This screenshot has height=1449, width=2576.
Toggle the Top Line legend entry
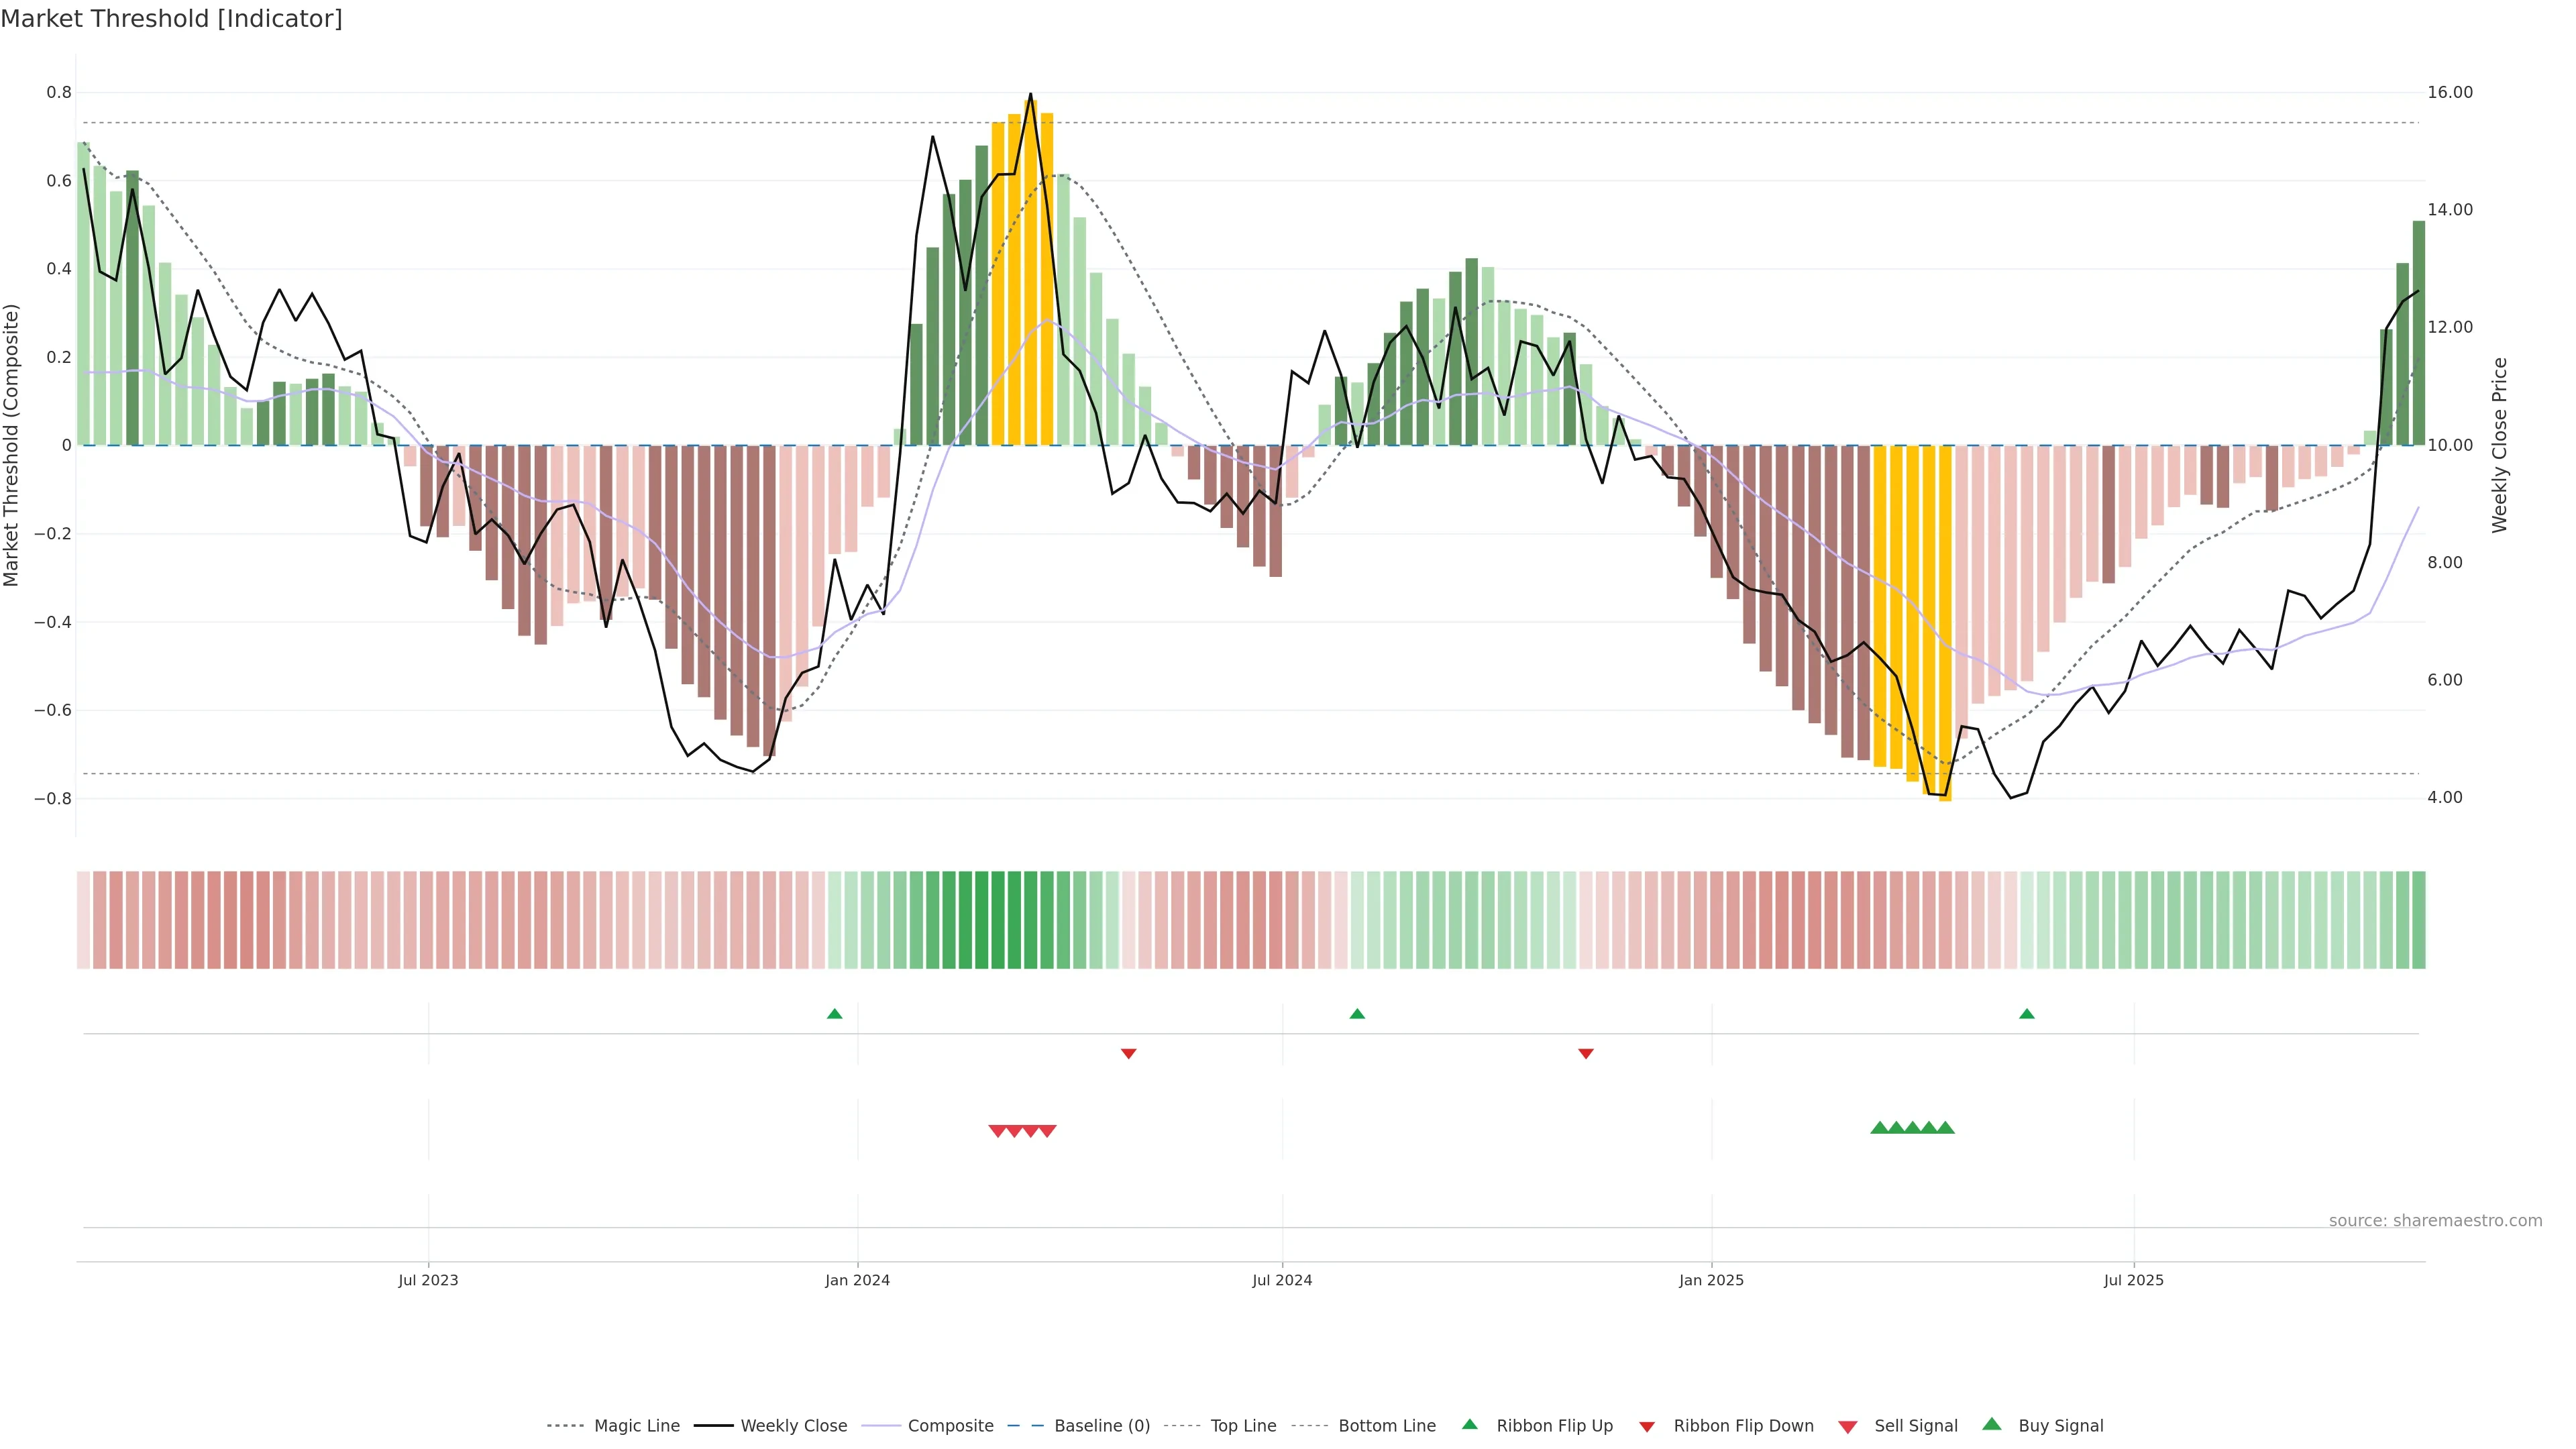pyautogui.click(x=1243, y=1426)
